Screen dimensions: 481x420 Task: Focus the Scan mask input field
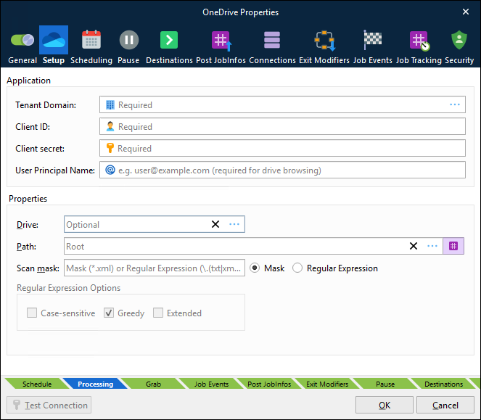point(155,268)
